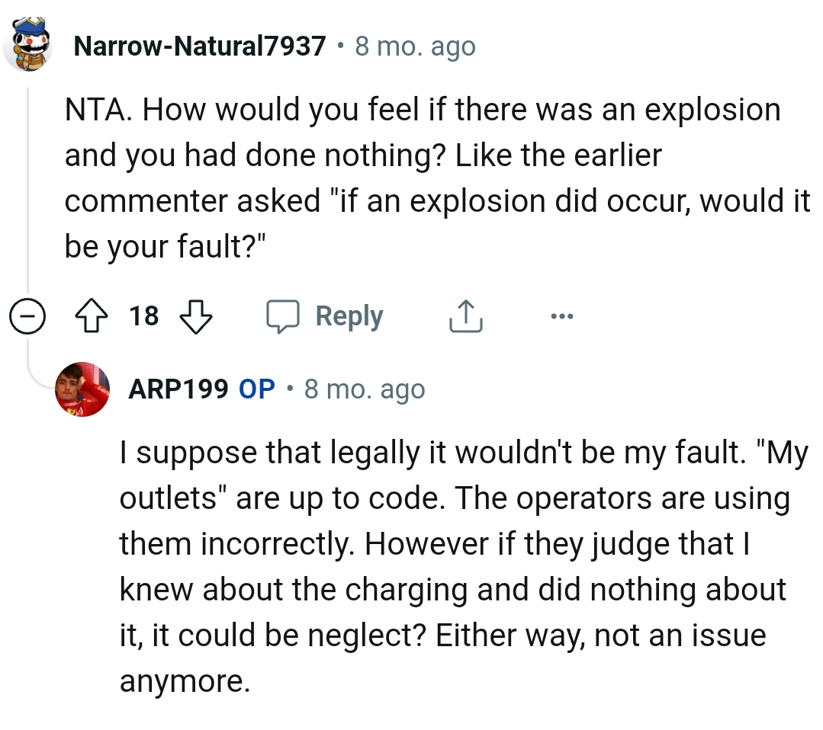The width and height of the screenshot is (823, 730).
Task: Click ARP199's reply "8 mo. ago" timestamp
Action: [x=365, y=389]
